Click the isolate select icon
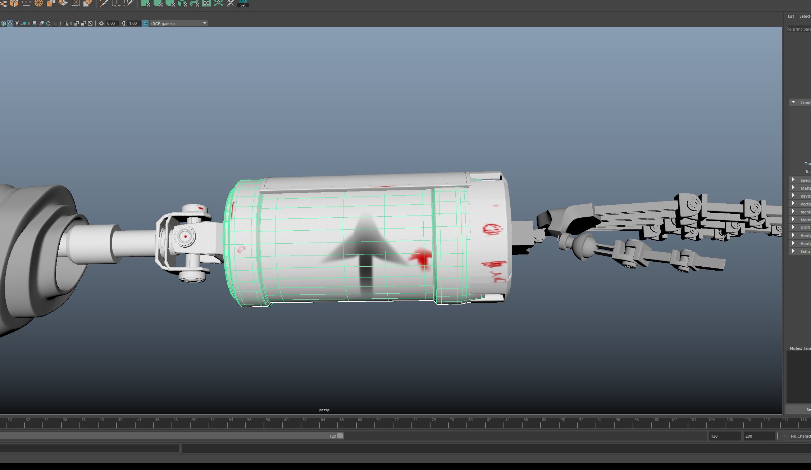Viewport: 811px width, 470px height. click(x=65, y=23)
